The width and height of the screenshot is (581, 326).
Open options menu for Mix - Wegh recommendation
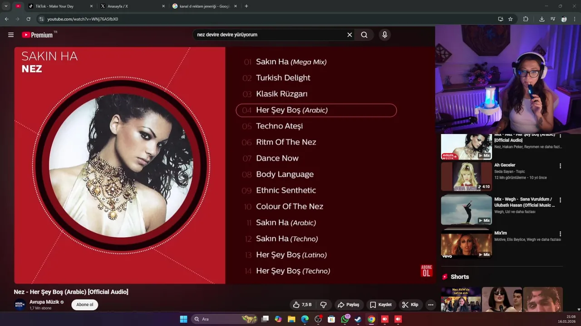[x=560, y=200]
